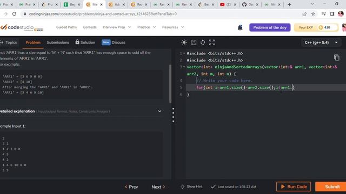Open browser side panel icon
This screenshot has width=346, height=194.
[x=332, y=14]
